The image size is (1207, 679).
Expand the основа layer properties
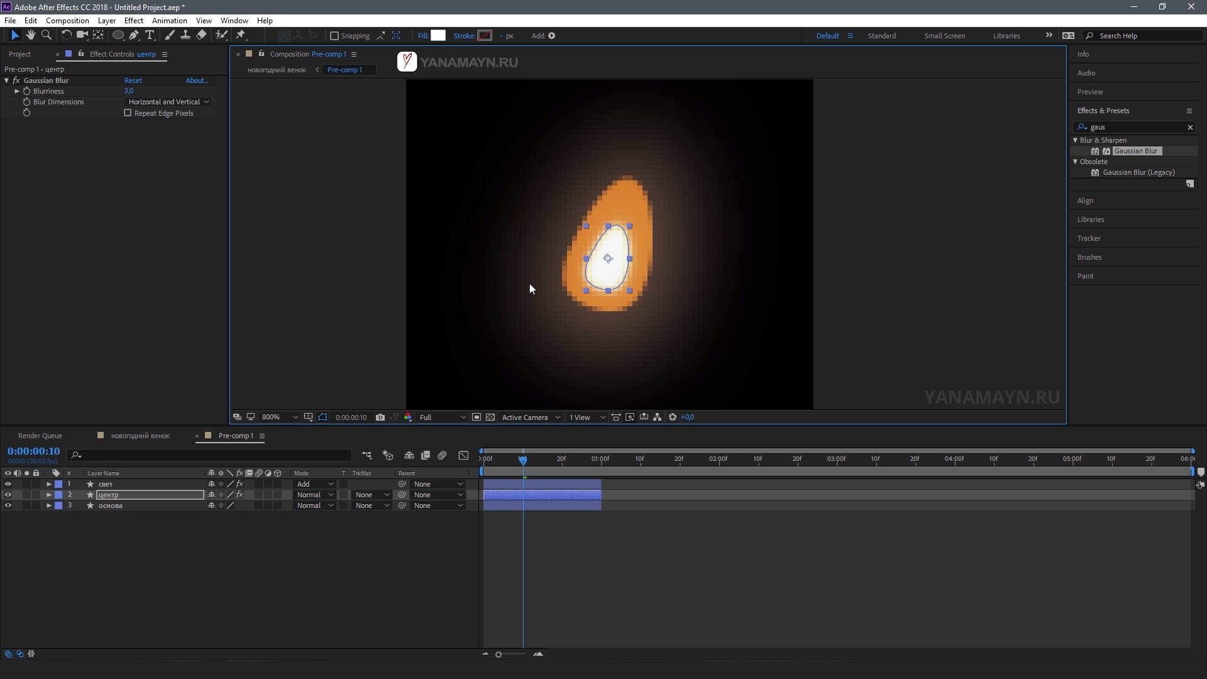[48, 505]
